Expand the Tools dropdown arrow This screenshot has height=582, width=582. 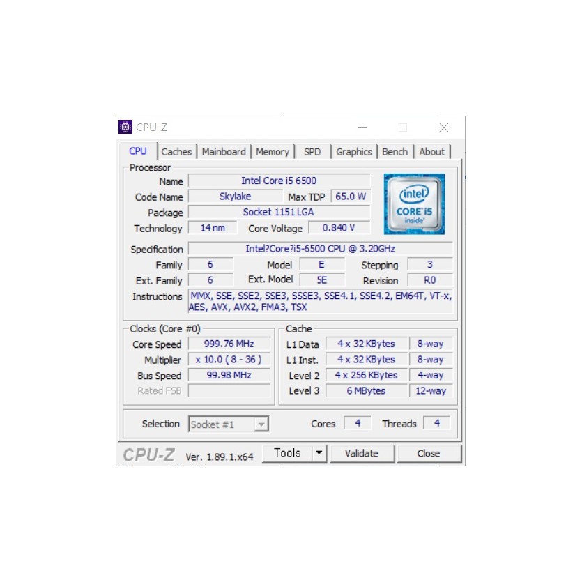pos(319,453)
